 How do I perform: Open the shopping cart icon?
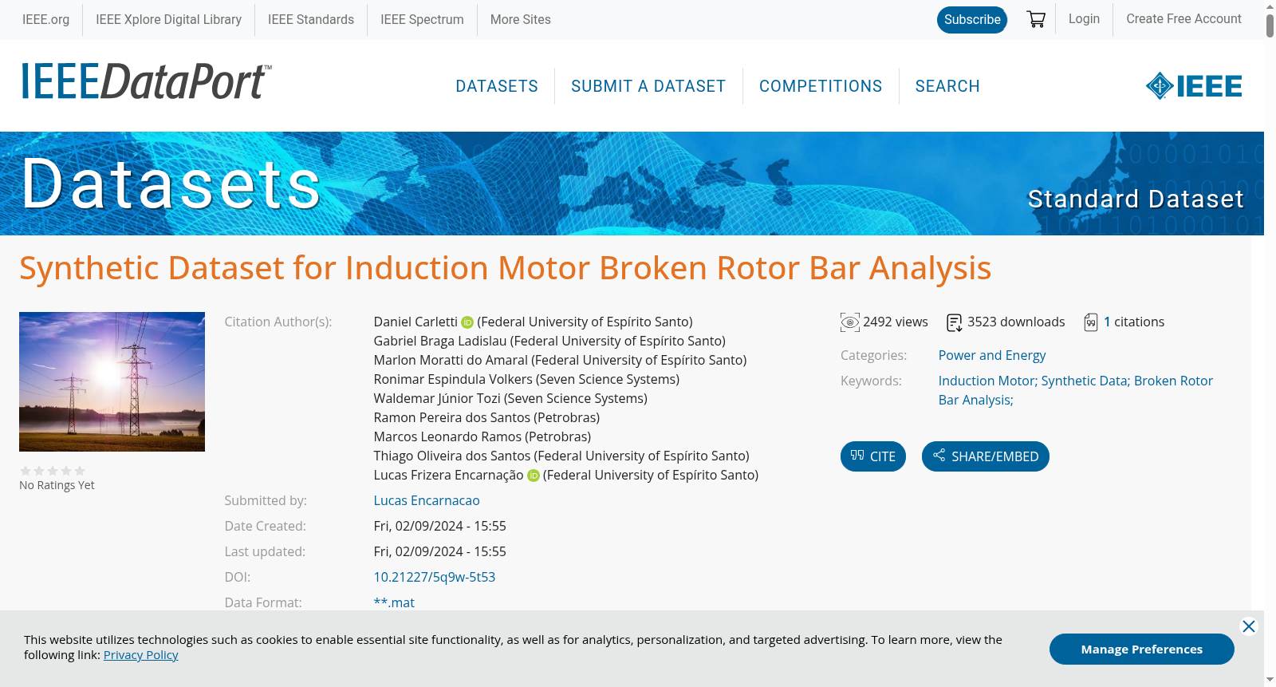(1036, 19)
